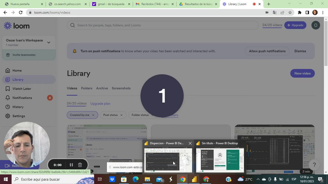
Task: Select the Recibidos (744) Gmail tab
Action: tap(155, 4)
